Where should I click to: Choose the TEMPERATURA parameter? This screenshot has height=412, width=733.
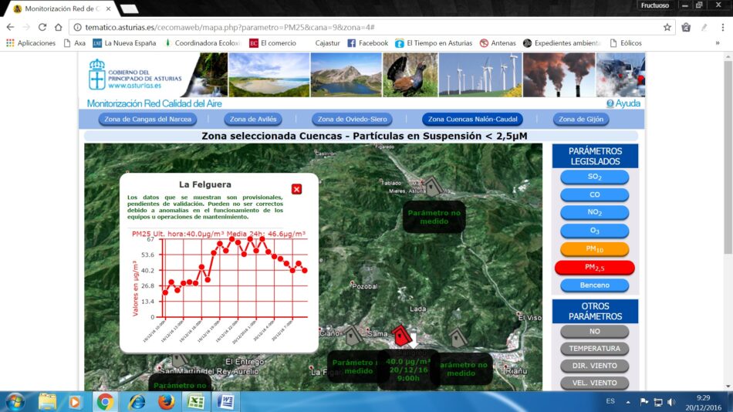[594, 349]
